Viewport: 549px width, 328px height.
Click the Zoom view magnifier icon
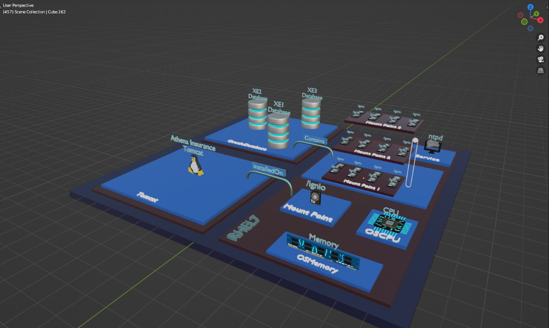(x=541, y=37)
